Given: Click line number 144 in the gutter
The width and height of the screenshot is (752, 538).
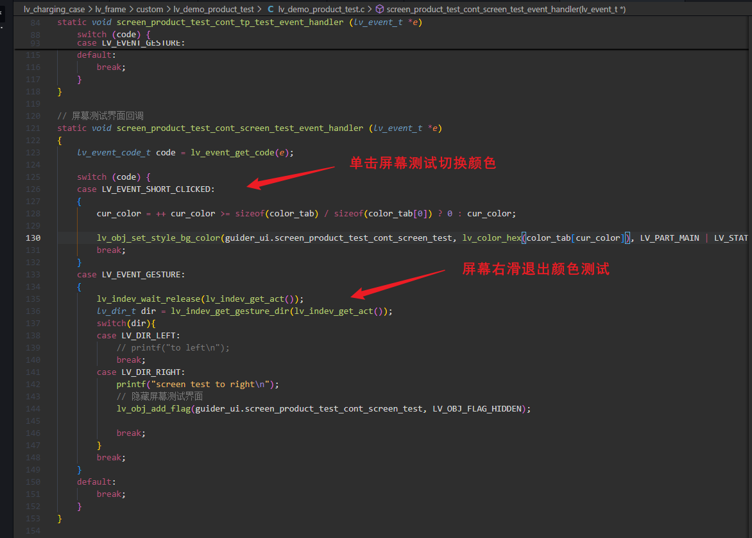Looking at the screenshot, I should click(x=33, y=408).
